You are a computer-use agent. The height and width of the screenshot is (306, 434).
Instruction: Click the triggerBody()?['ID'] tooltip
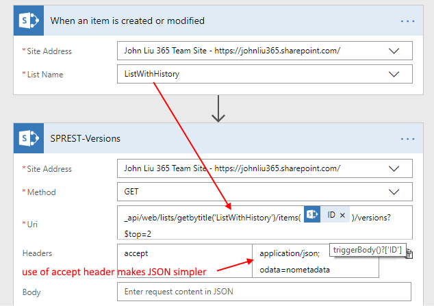(x=369, y=250)
